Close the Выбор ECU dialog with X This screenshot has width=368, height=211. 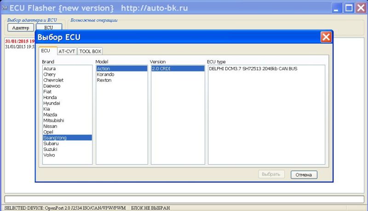[326, 37]
